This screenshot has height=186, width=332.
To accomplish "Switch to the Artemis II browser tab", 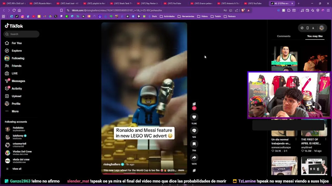I will 229,3.
